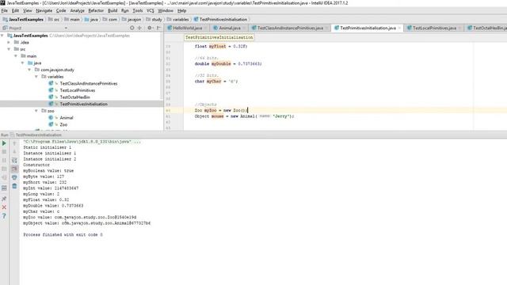Open the File menu

(x=4, y=10)
